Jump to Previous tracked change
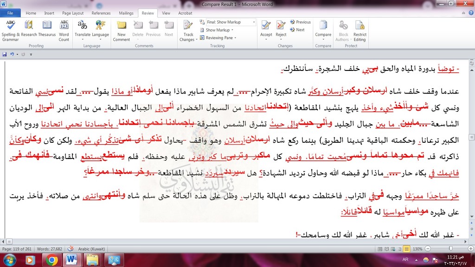The height and width of the screenshot is (267, 475). coord(301,22)
